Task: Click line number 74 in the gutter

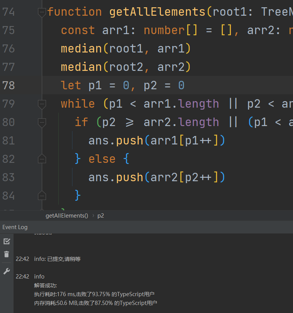Action: click(8, 12)
